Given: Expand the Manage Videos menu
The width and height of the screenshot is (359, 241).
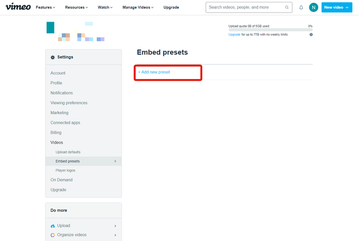Looking at the screenshot, I should 138,7.
